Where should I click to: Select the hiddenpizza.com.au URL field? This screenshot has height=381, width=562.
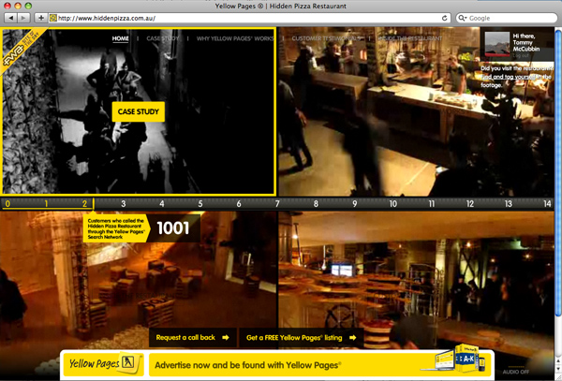[x=250, y=18]
